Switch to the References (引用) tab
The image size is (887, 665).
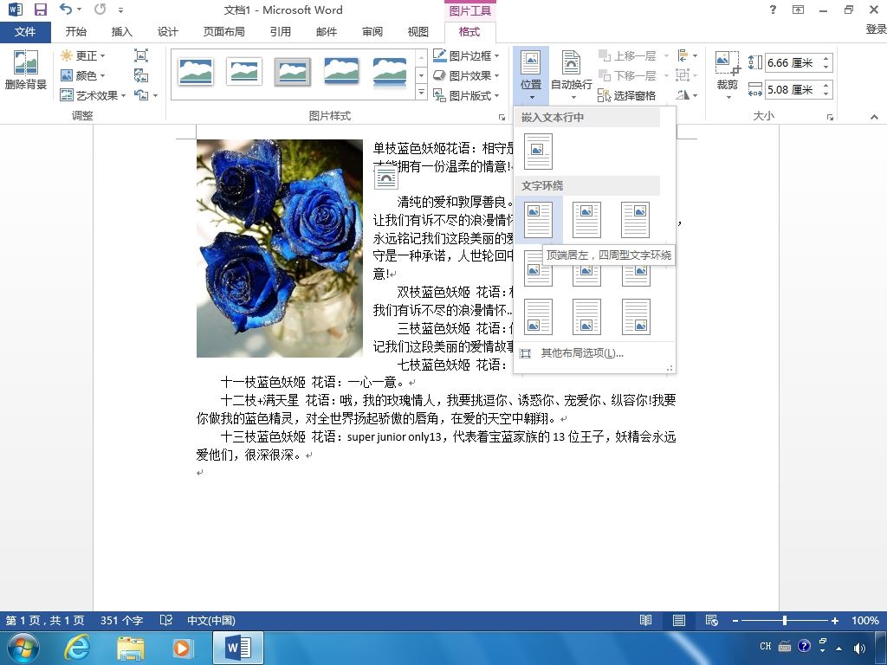[x=280, y=32]
